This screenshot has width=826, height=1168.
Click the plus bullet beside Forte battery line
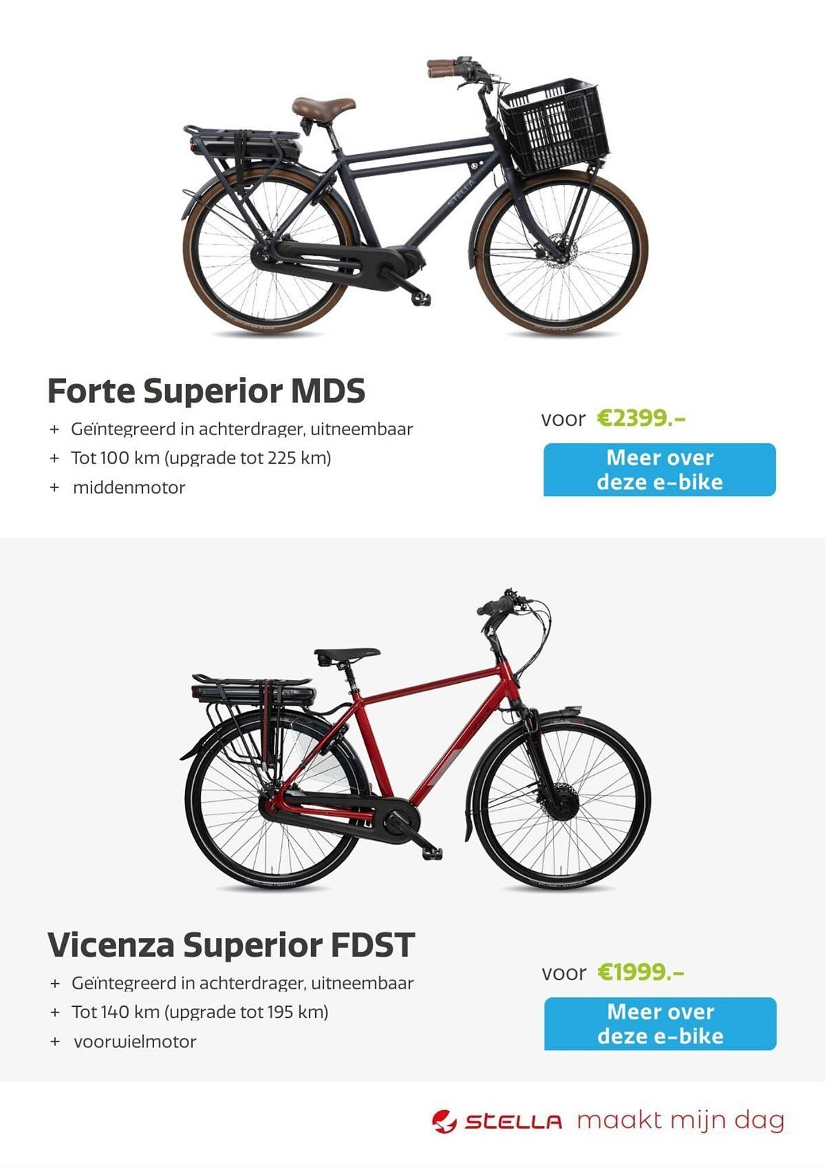55,430
